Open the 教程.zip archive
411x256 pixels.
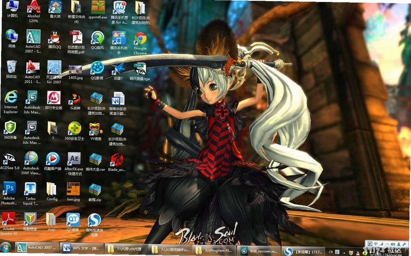pos(95,193)
